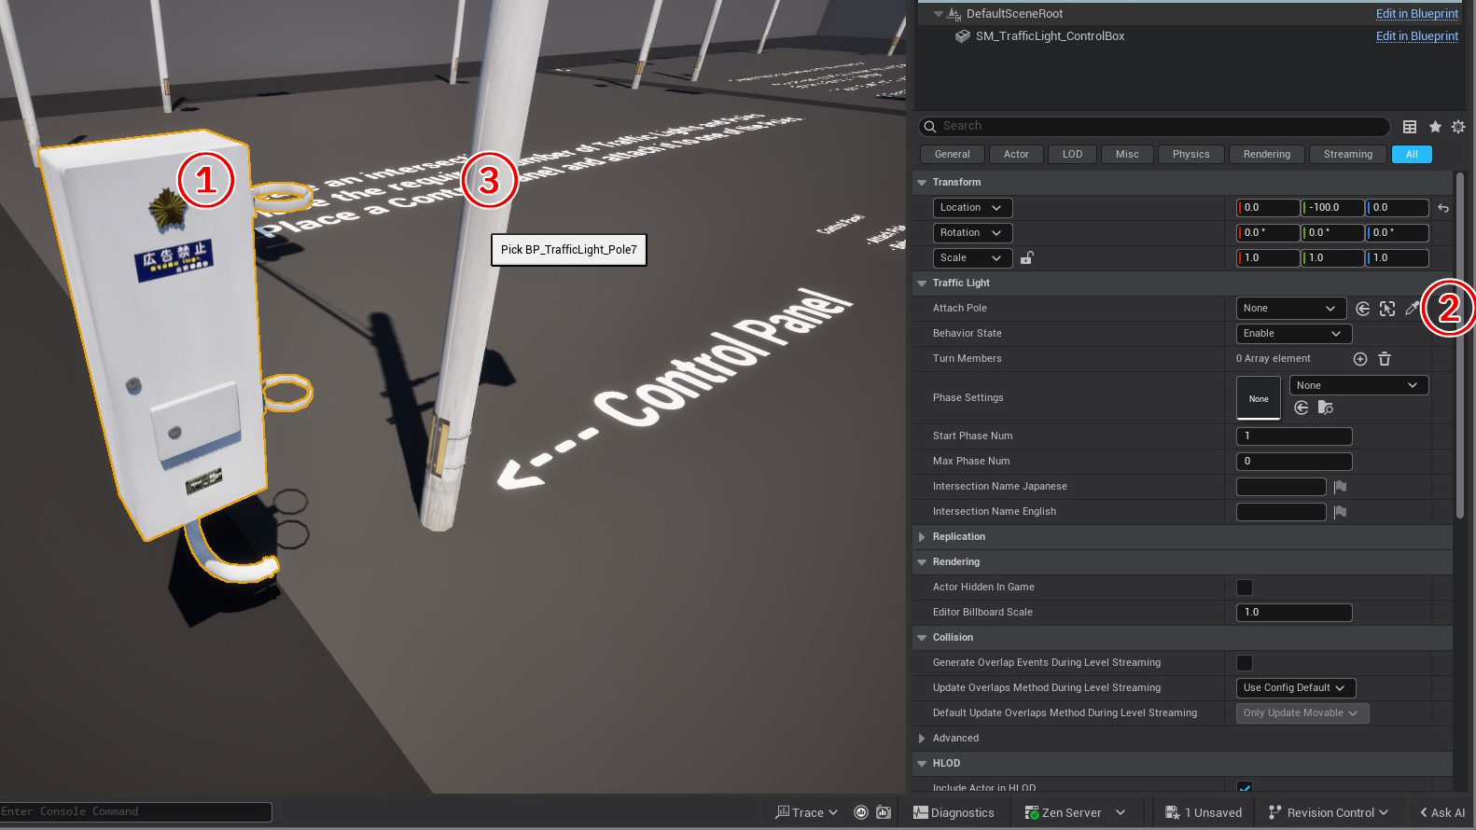Pick Attach Pole actor with eyedropper
The image size is (1476, 830).
[x=1412, y=309]
